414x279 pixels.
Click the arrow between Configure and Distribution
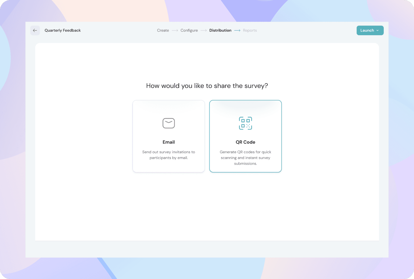204,31
